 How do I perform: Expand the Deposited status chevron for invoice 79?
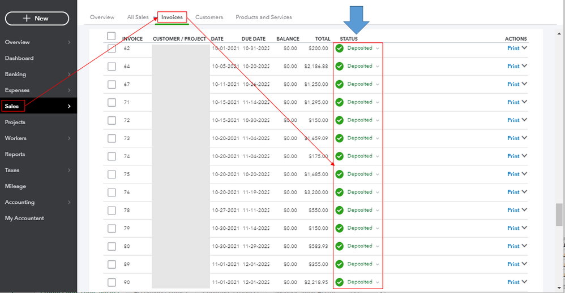(377, 228)
